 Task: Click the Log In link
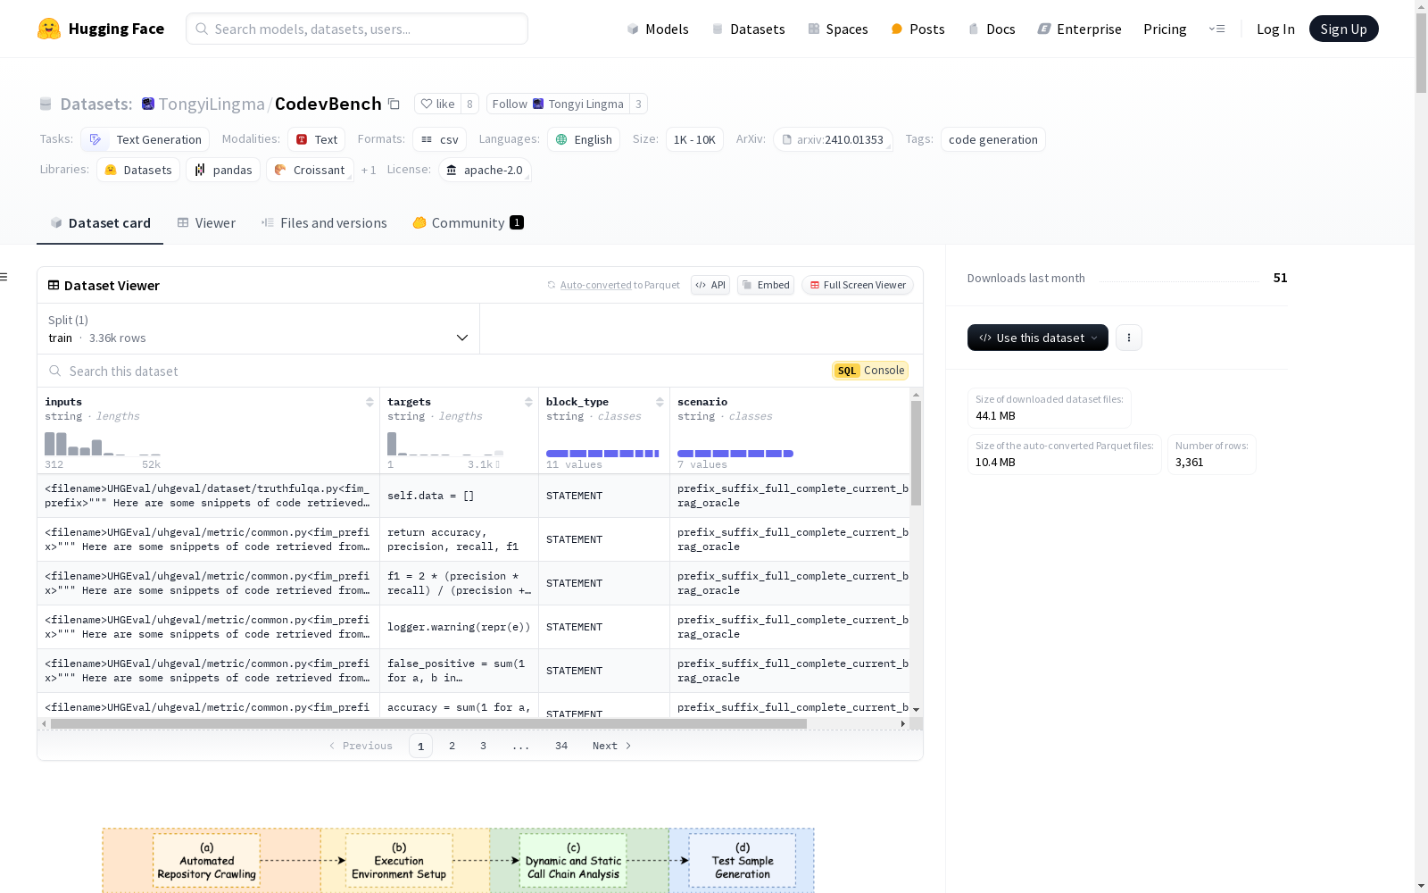1275,29
